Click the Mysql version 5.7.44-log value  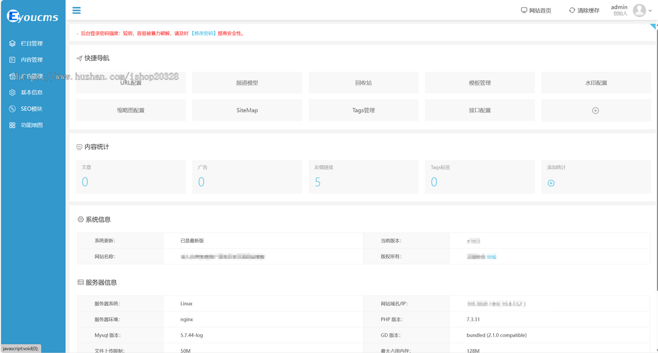(x=191, y=335)
